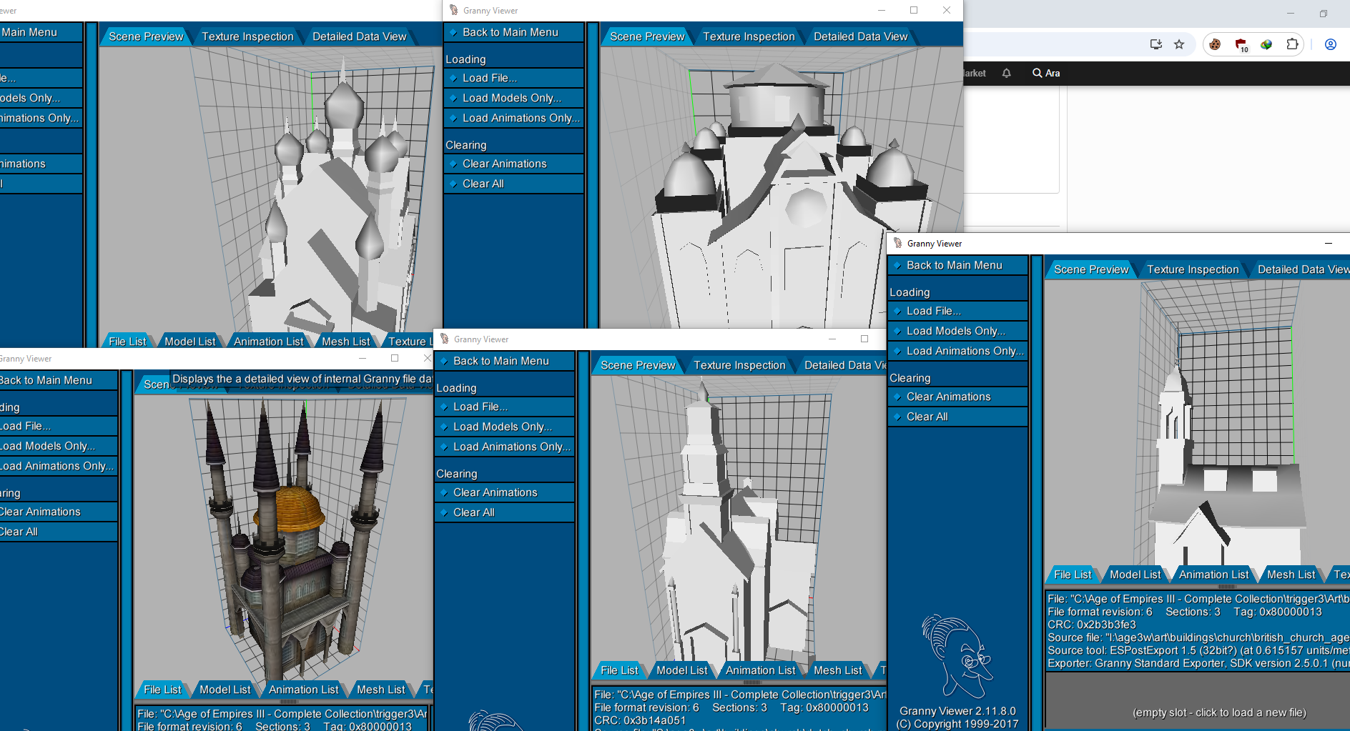The width and height of the screenshot is (1350, 731).
Task: Click the Granny Viewer title icon of domed cathedral window
Action: 453,10
